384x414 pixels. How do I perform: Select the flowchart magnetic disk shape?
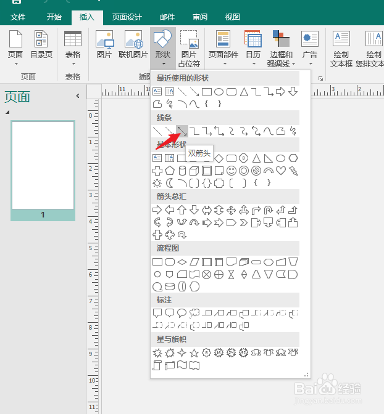pos(170,286)
